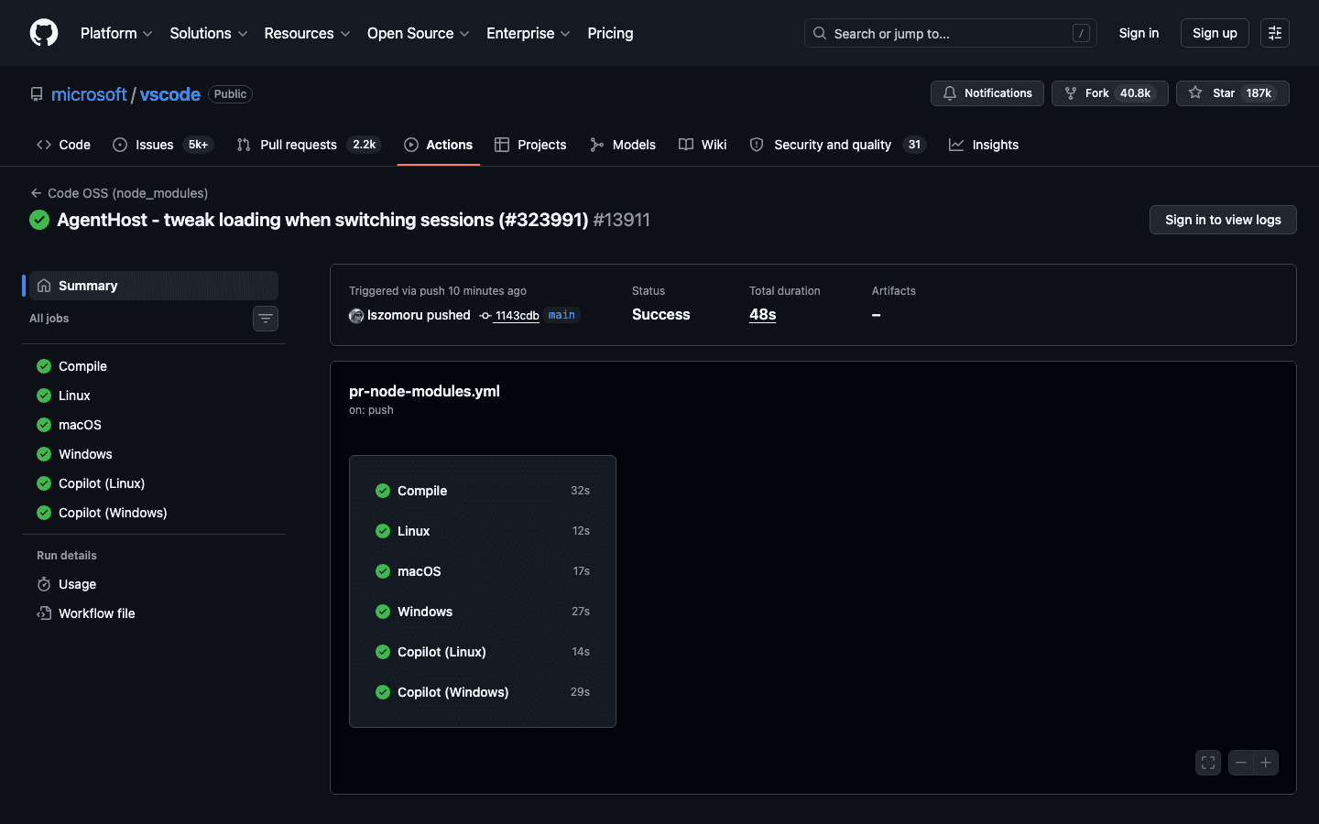Open the Insights tab

click(984, 145)
